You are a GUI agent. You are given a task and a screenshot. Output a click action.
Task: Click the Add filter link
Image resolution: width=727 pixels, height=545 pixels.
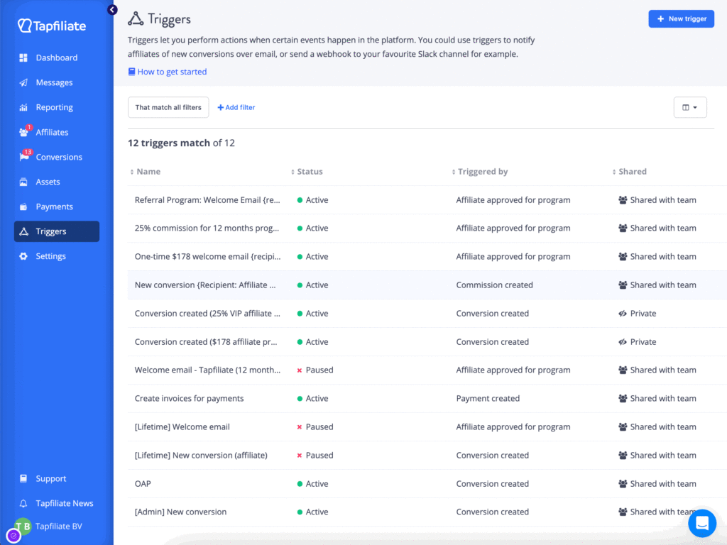click(236, 108)
